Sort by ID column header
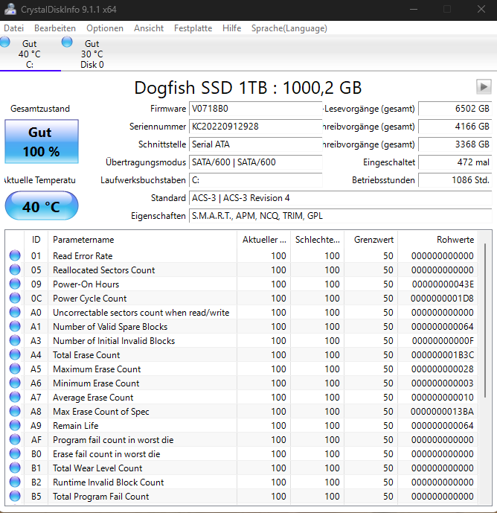The width and height of the screenshot is (497, 513). tap(36, 240)
